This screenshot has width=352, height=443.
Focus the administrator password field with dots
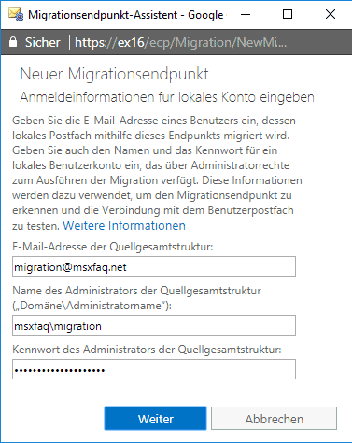pyautogui.click(x=154, y=369)
